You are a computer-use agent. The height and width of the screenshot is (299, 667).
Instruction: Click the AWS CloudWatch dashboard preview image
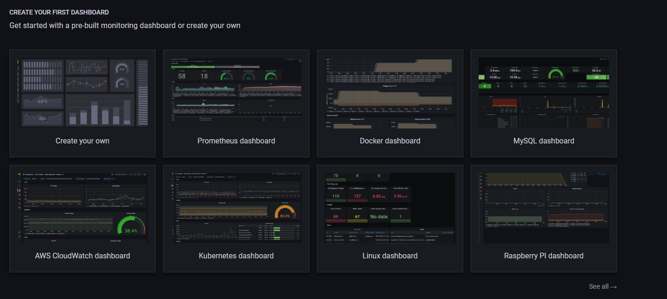82,208
